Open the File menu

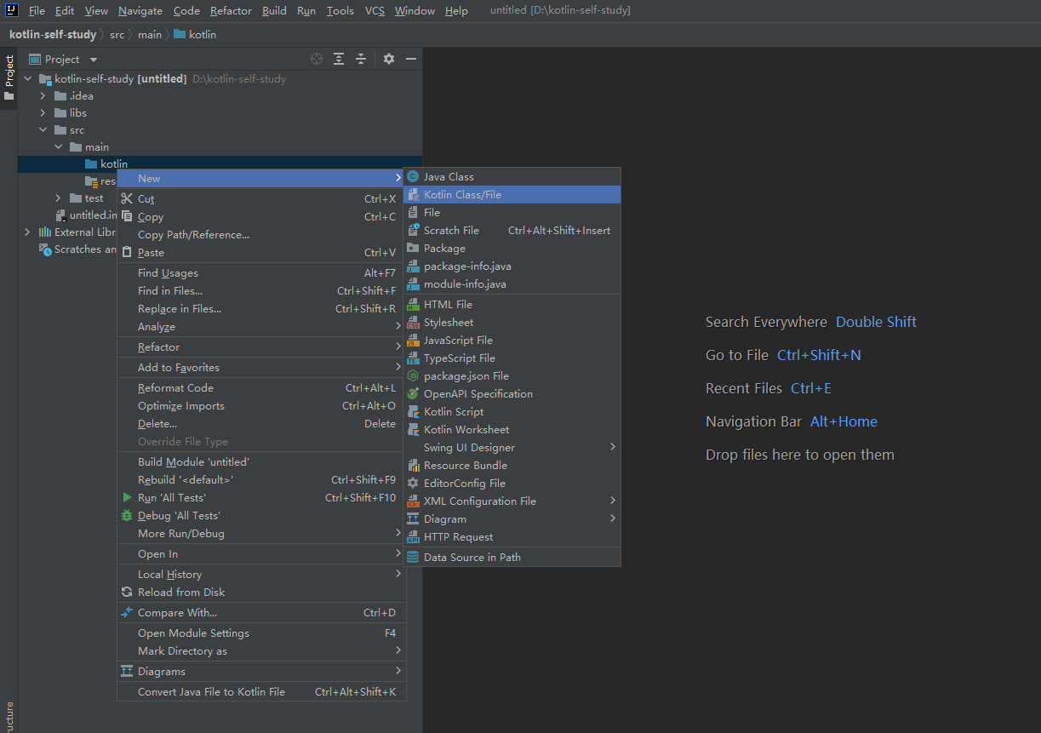coord(37,11)
